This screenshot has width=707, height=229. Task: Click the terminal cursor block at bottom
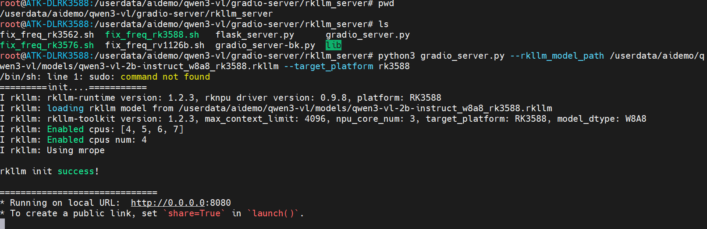point(2,224)
